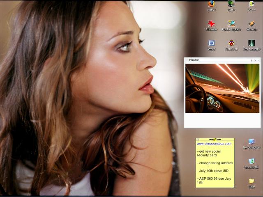Open the Firefox desktop shortcut
The height and width of the screenshot is (197, 263).
coord(211,4)
